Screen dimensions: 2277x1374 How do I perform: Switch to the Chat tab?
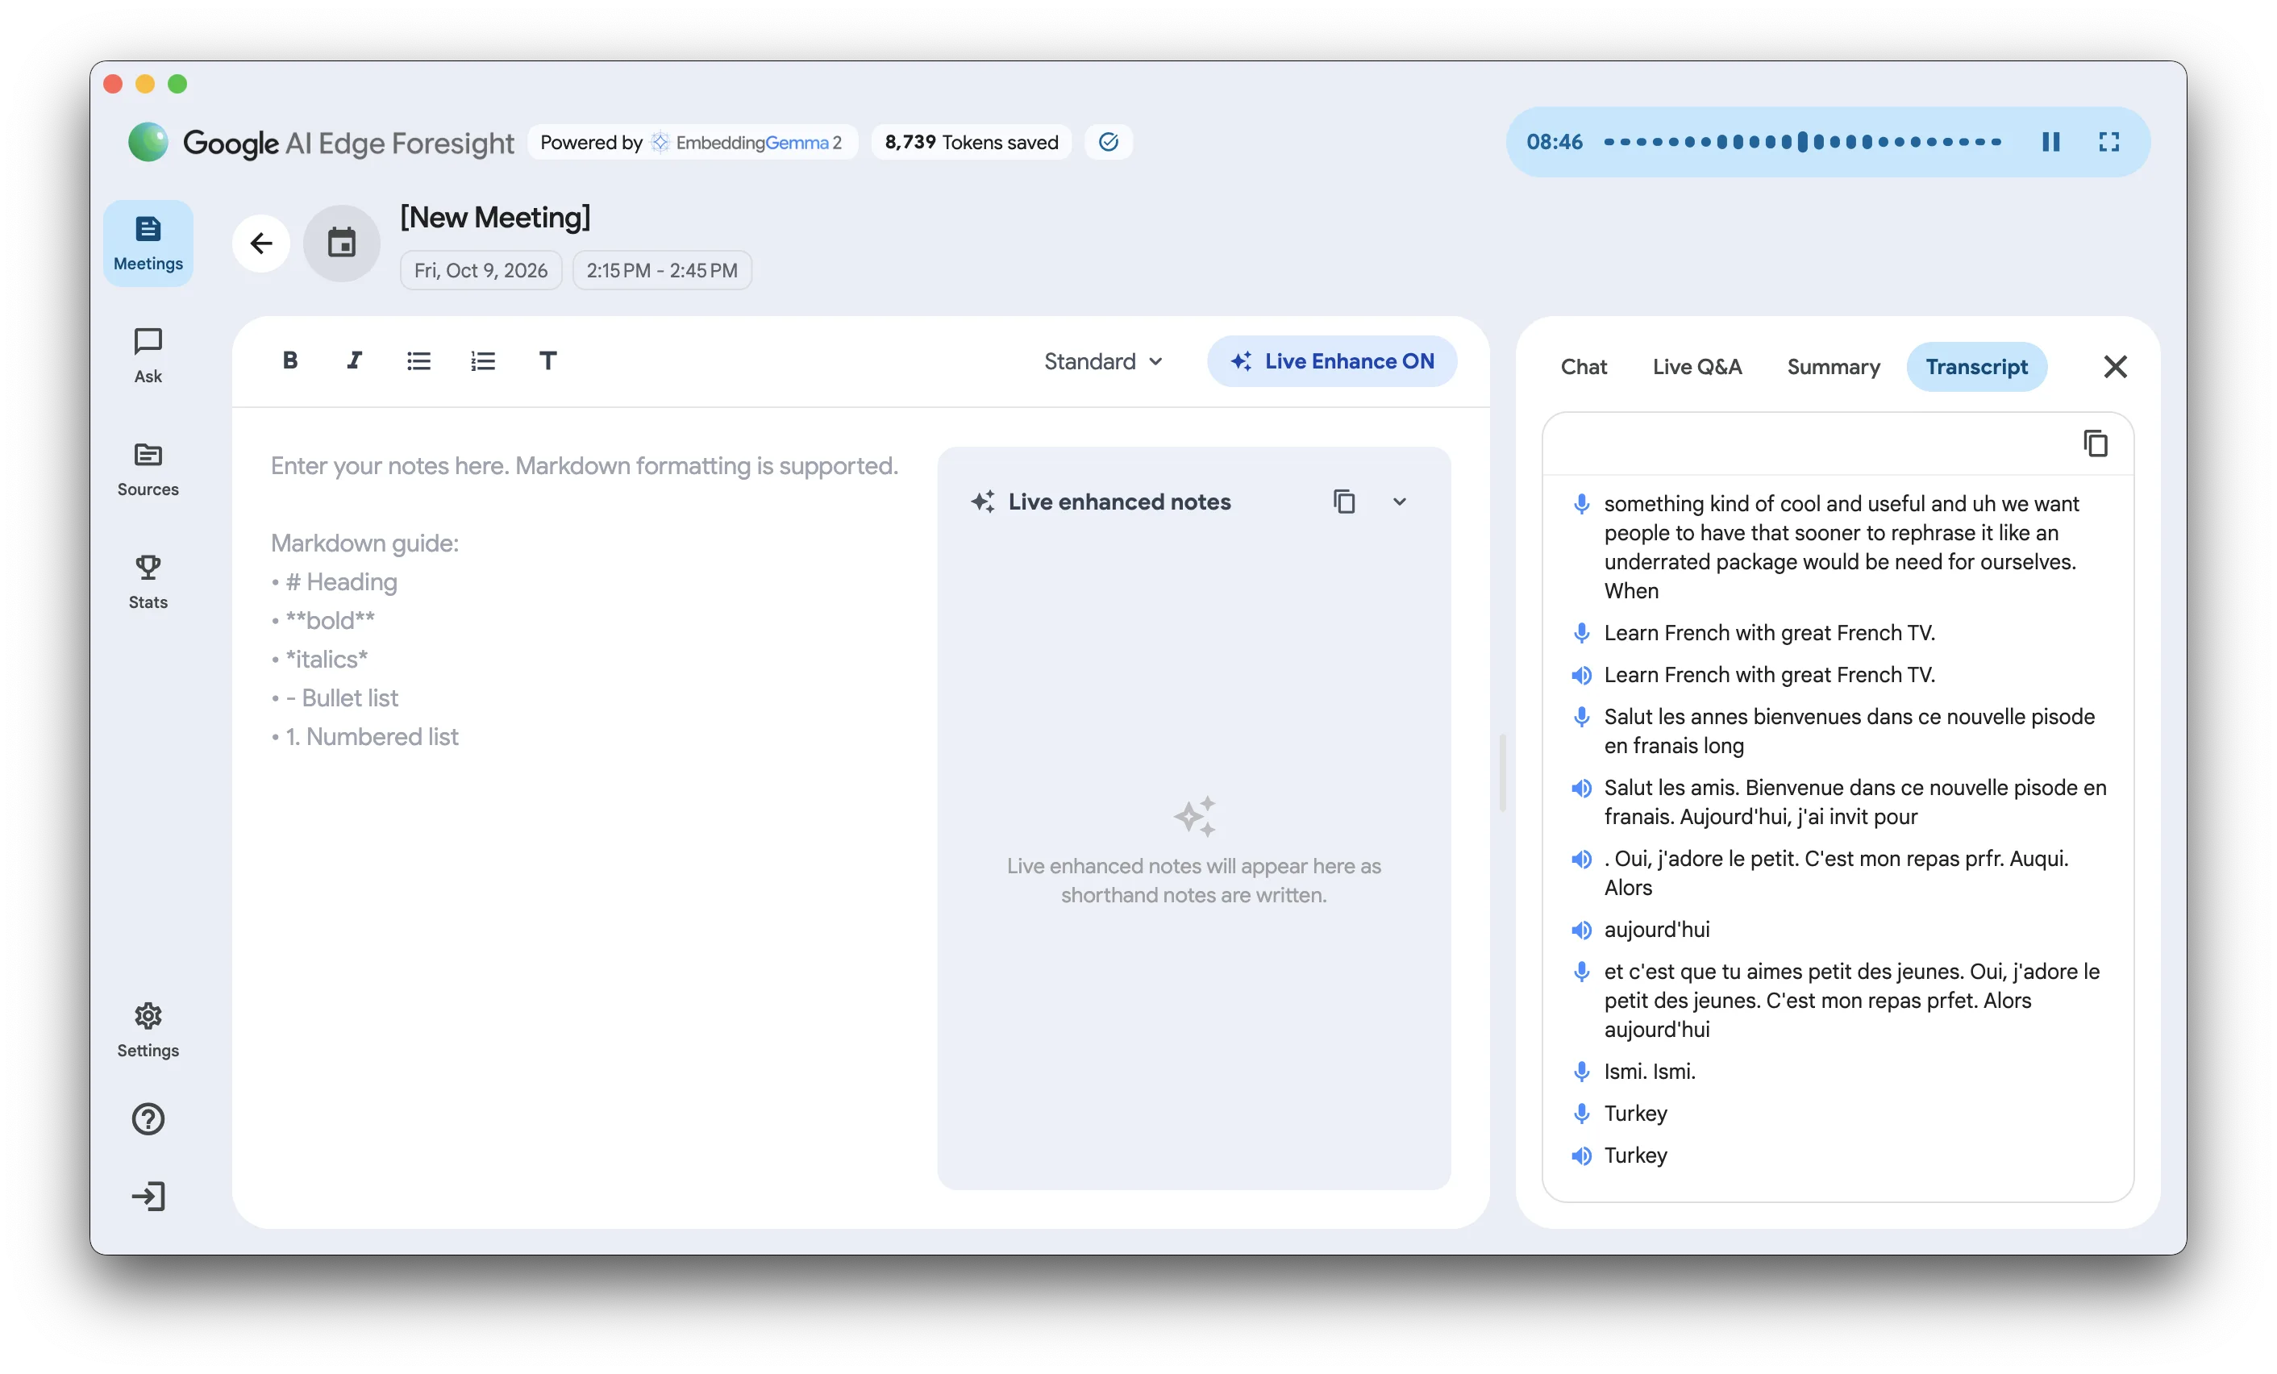[x=1583, y=367]
